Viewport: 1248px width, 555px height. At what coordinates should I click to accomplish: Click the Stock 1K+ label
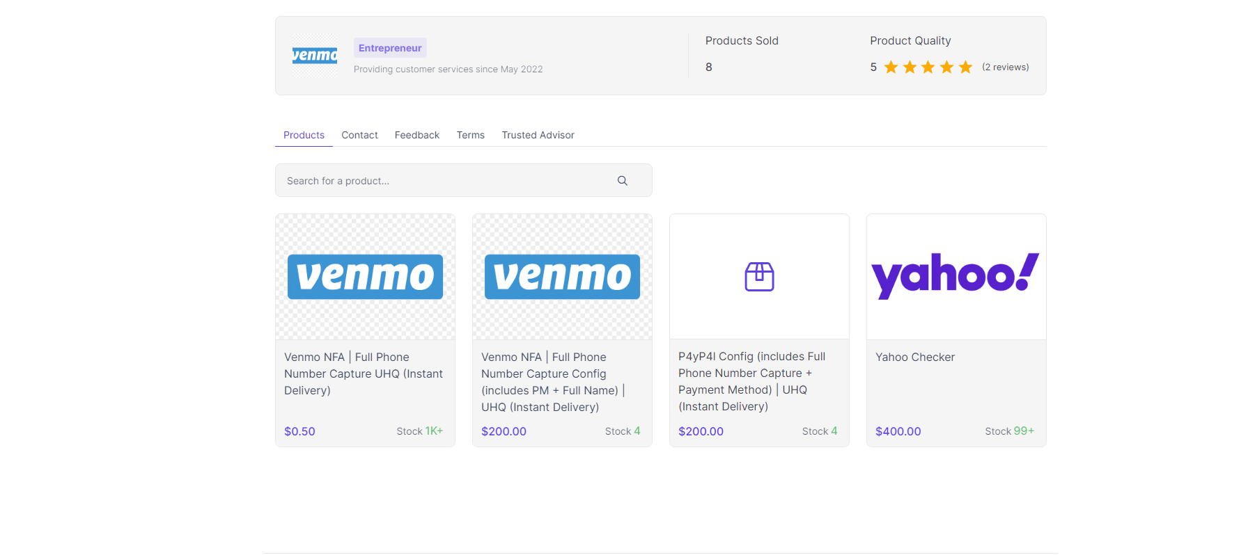[420, 431]
